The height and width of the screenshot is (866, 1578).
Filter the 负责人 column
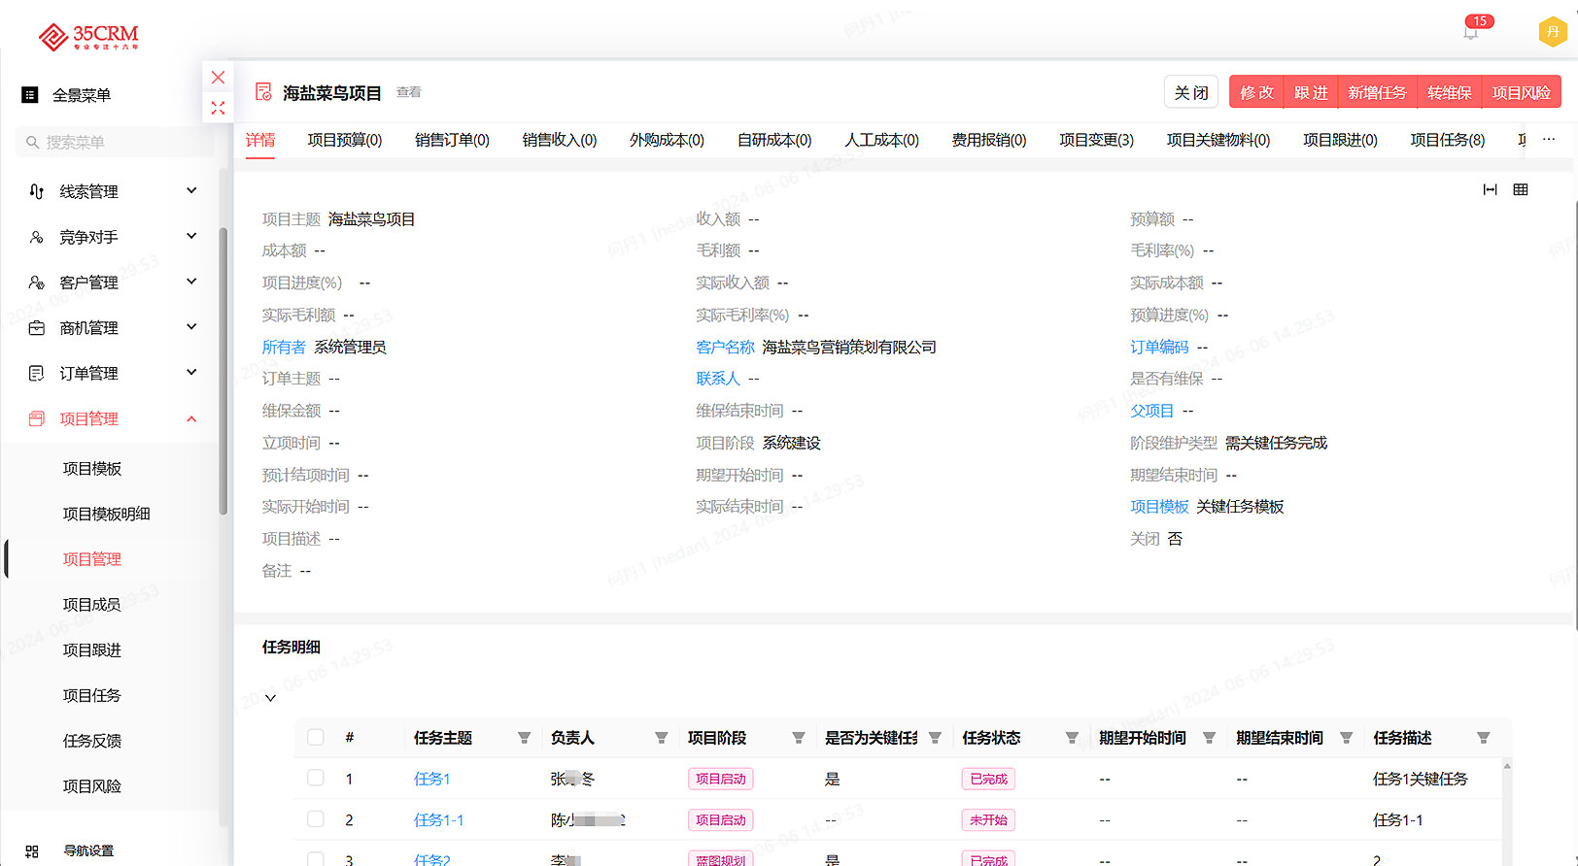tap(661, 738)
